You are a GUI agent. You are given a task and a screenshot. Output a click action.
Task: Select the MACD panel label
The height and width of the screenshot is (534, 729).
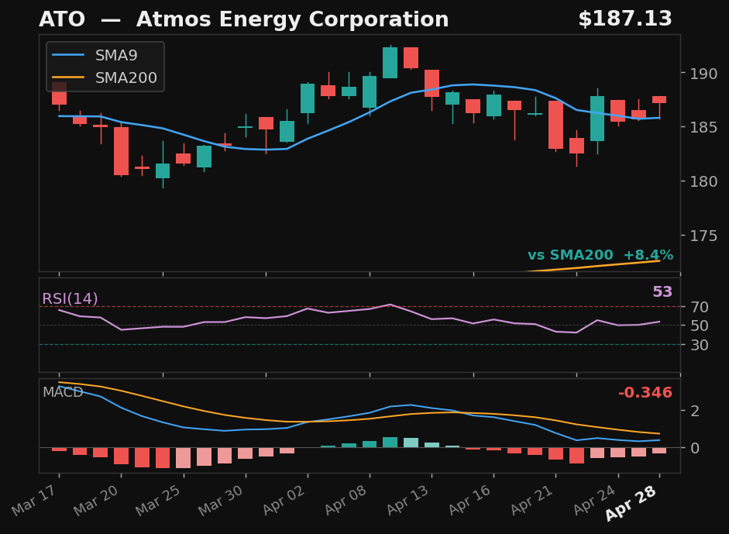64,392
